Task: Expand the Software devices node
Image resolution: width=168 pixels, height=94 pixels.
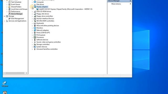Action: (x=32, y=40)
